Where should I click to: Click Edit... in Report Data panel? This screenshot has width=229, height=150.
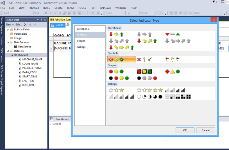tap(19, 25)
